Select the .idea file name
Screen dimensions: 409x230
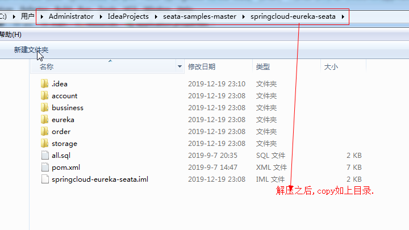click(x=60, y=83)
